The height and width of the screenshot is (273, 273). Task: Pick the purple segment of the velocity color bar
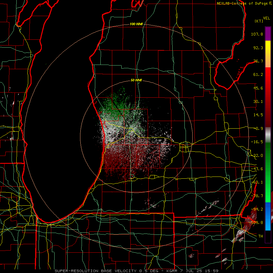pos(268,34)
